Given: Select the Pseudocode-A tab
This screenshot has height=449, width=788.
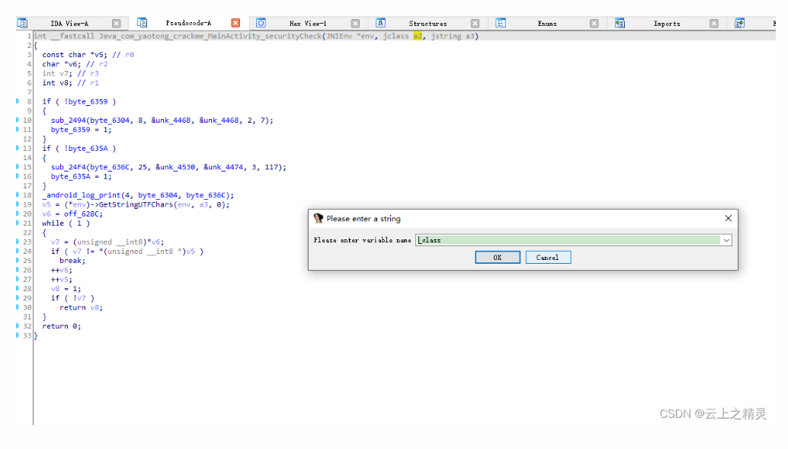Looking at the screenshot, I should coord(188,23).
